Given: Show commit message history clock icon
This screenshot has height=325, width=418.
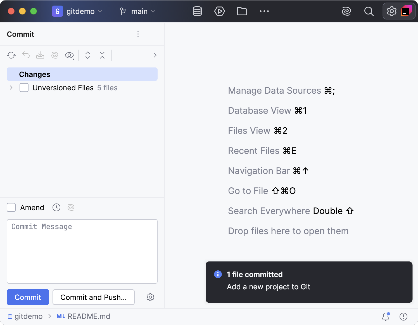Looking at the screenshot, I should coord(56,207).
